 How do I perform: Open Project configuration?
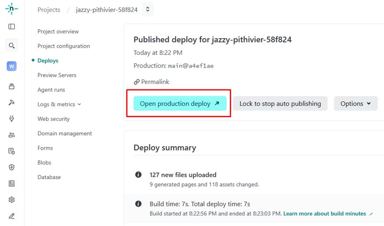pos(64,46)
